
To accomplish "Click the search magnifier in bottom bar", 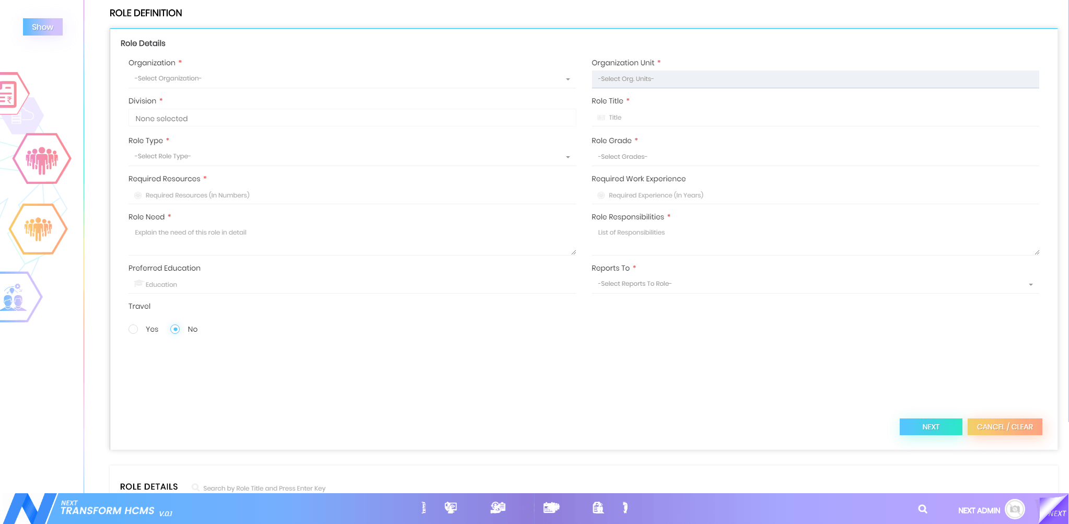I will coord(923,509).
